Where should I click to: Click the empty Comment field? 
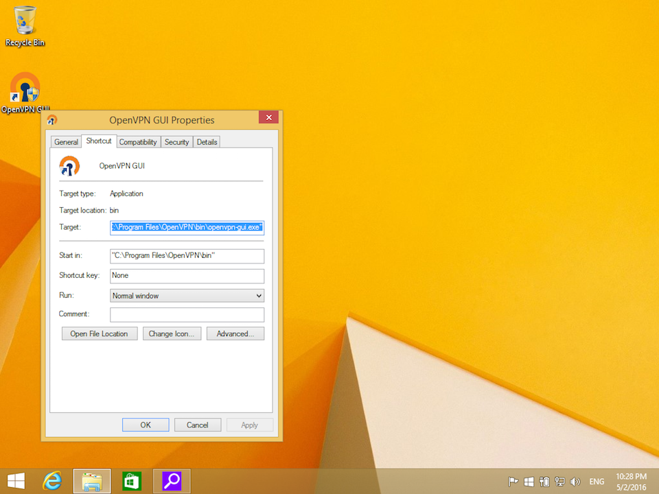coord(187,315)
